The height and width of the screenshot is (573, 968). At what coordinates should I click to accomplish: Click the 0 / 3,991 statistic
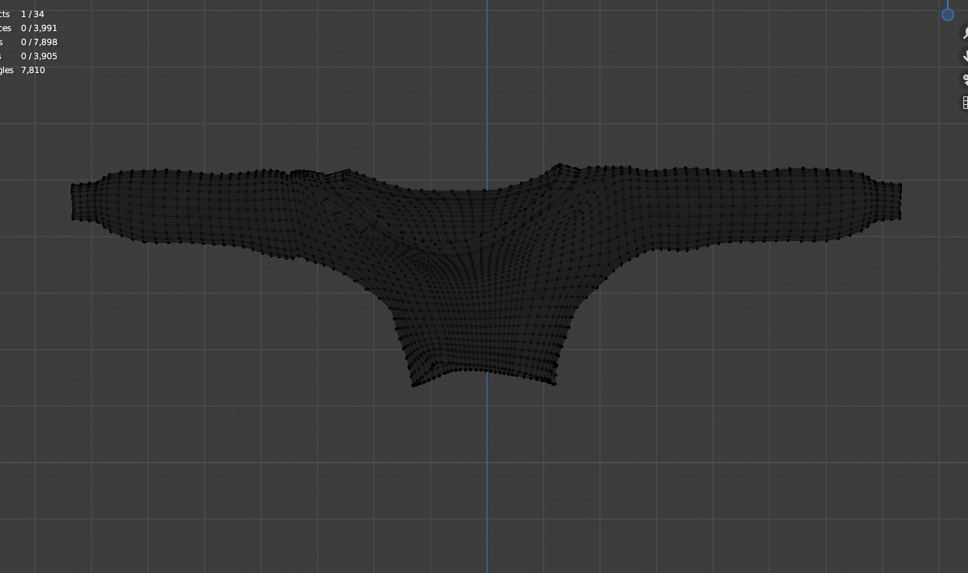coord(39,28)
